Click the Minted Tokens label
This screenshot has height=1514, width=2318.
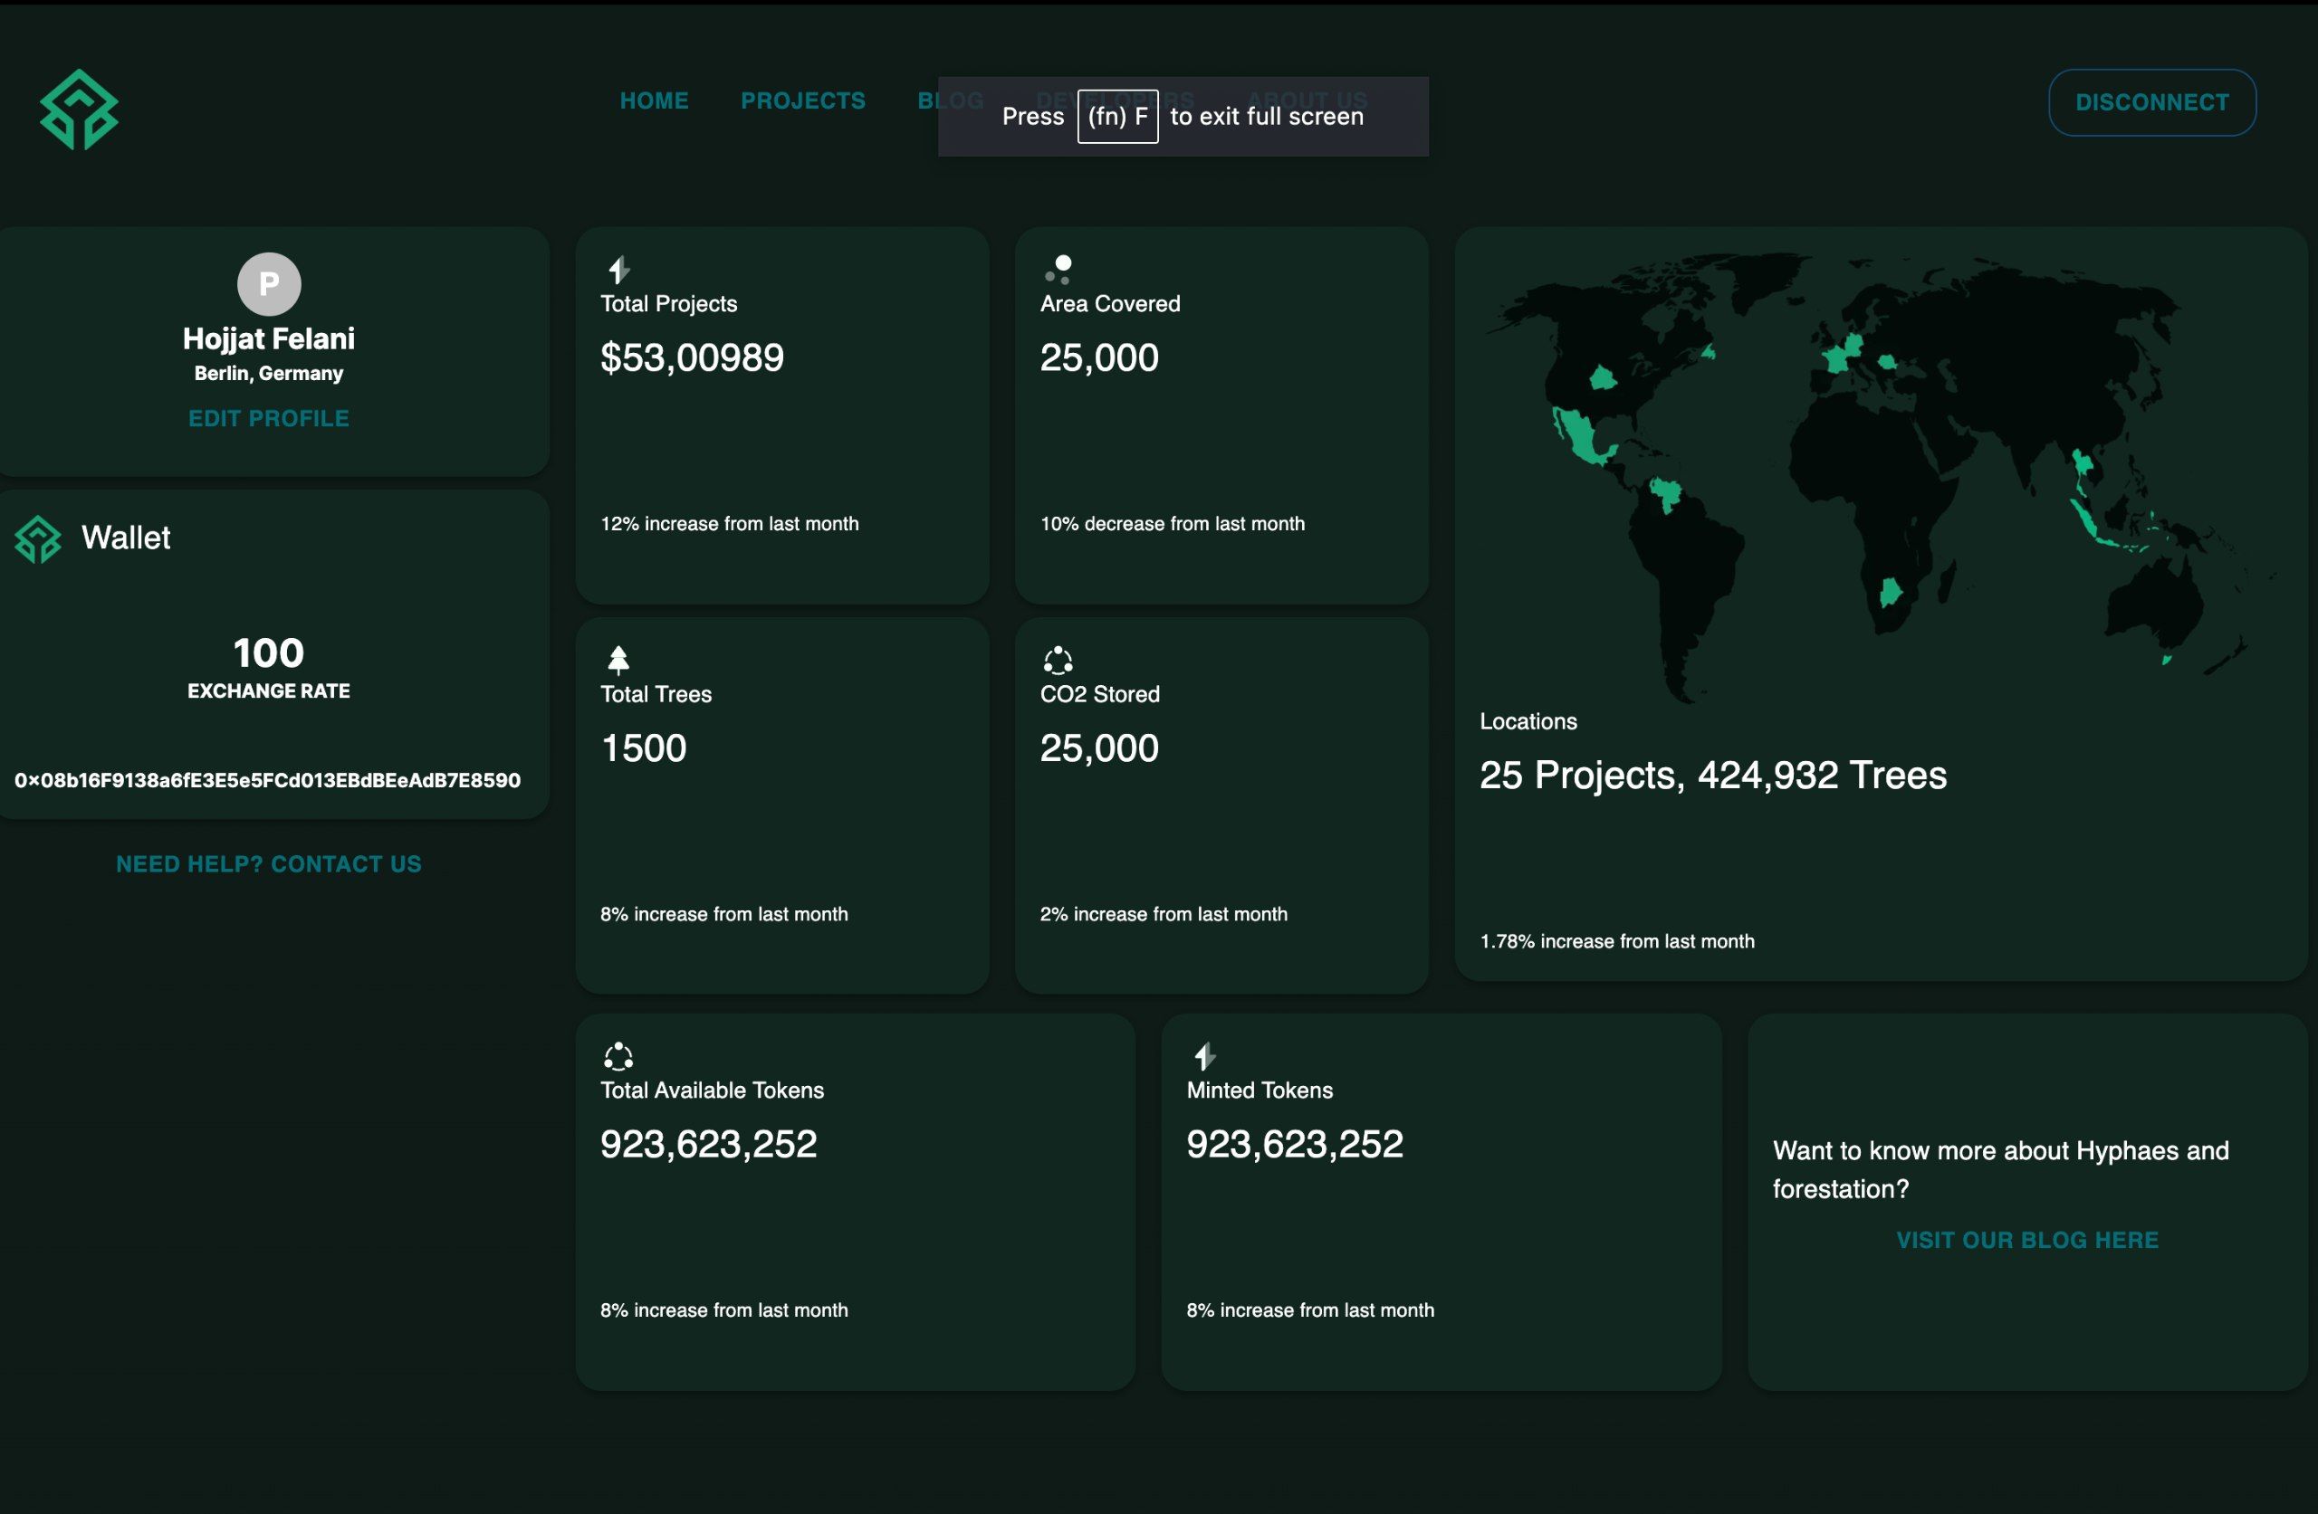click(1260, 1090)
